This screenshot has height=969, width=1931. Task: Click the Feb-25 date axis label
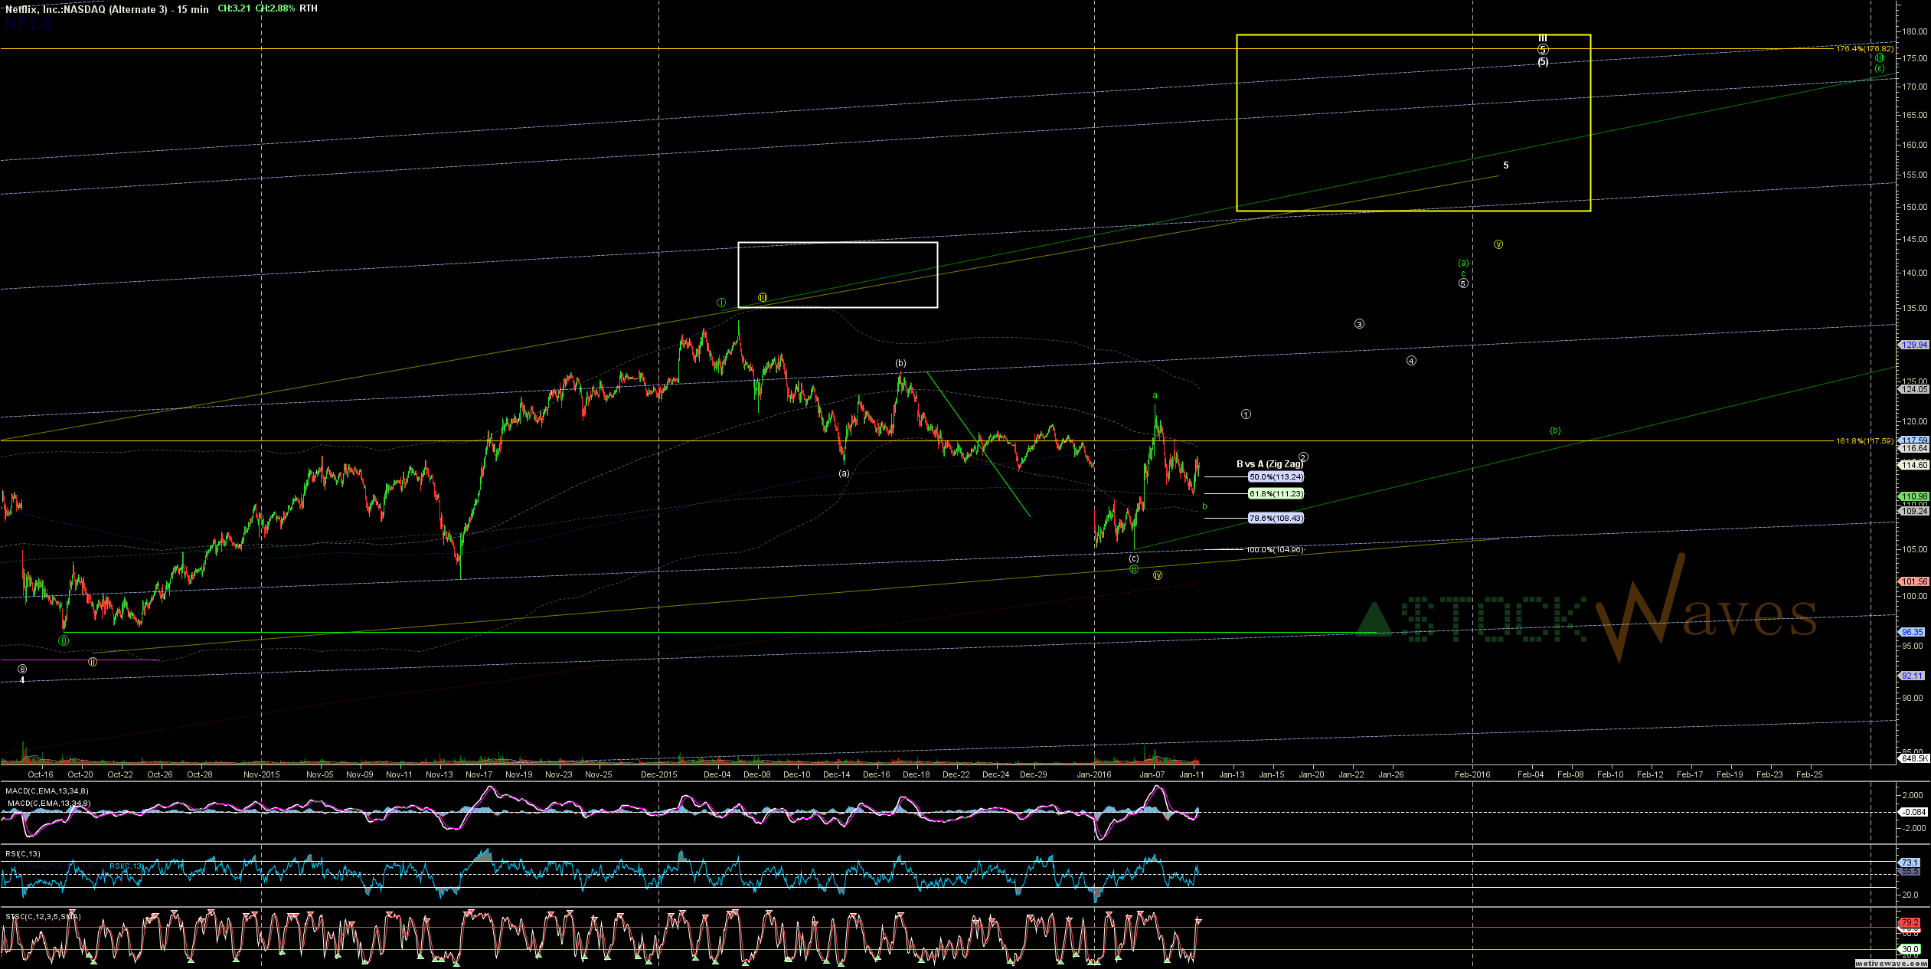click(x=1809, y=774)
